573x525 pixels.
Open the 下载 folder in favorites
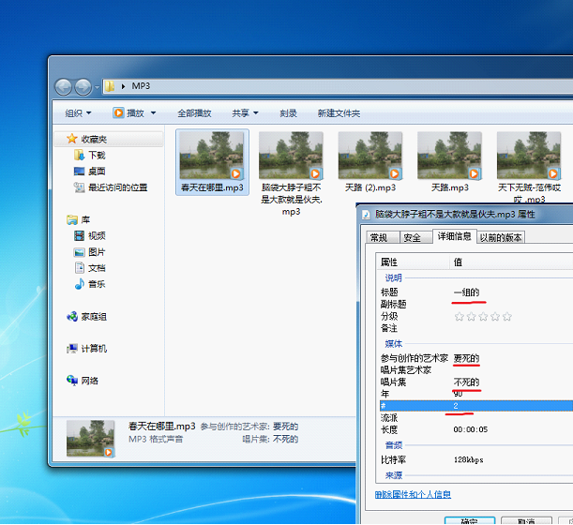[x=90, y=156]
